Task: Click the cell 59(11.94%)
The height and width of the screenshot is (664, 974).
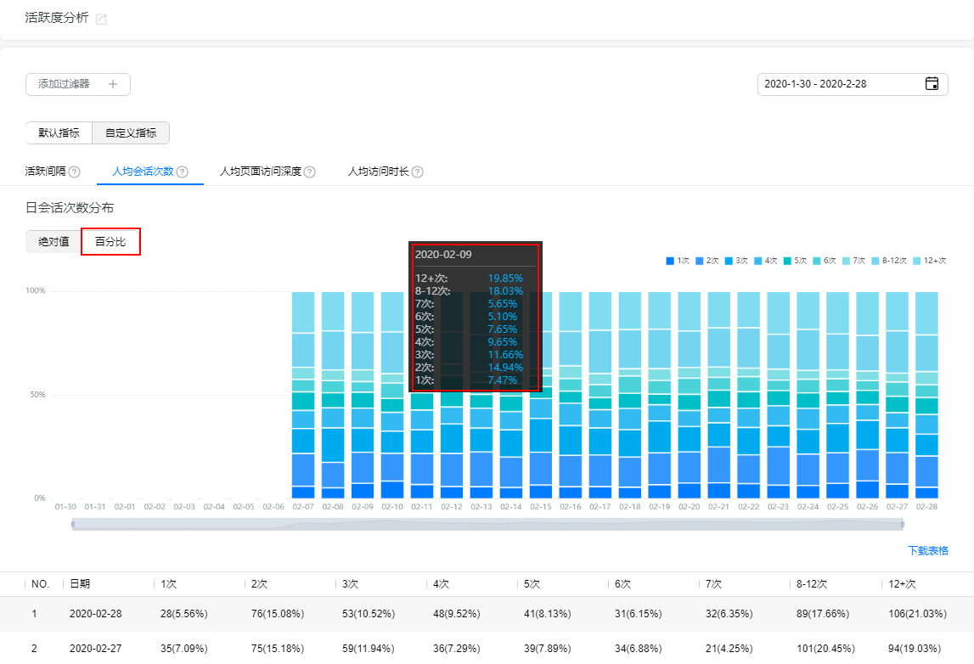Action: 369,649
